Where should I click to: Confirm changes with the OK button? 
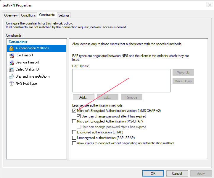click(153, 173)
